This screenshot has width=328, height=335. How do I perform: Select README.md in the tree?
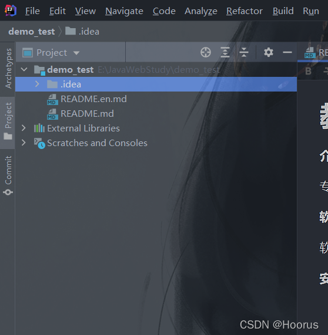(87, 113)
